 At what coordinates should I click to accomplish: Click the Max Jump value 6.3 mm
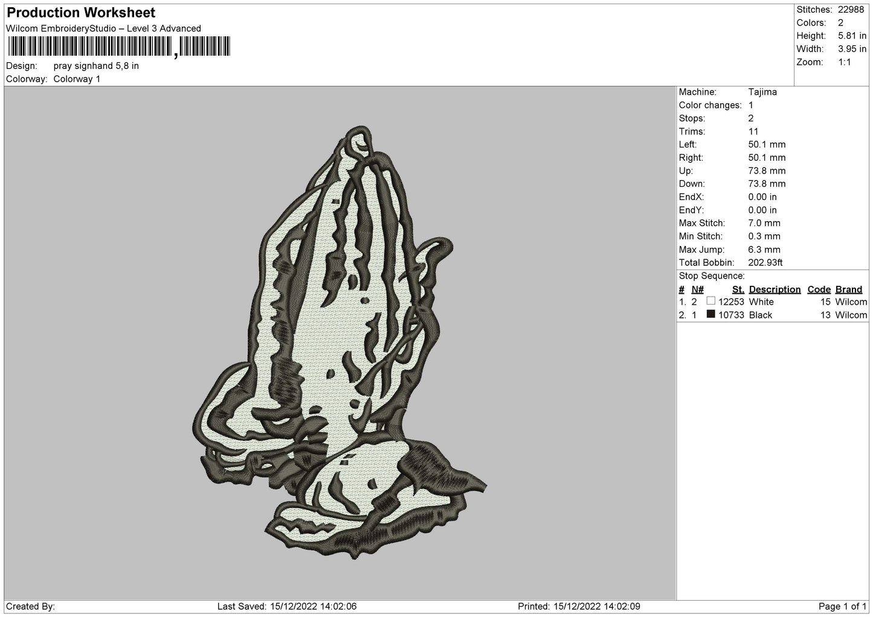[764, 250]
